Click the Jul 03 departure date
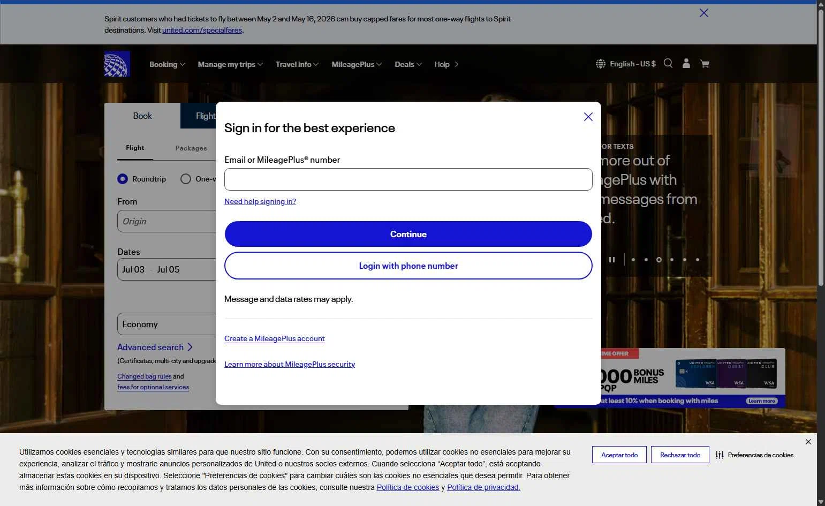825x506 pixels. click(133, 269)
